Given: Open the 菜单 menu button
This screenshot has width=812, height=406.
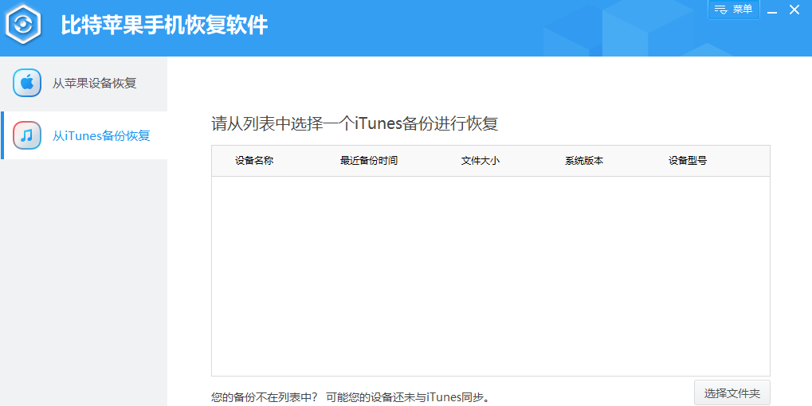Looking at the screenshot, I should coord(734,10).
